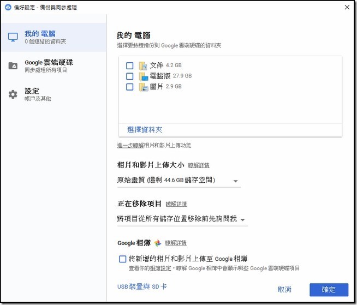This screenshot has height=305, width=357.
Task: Check the 文件 4.2 GB folder checkbox
Action: pyautogui.click(x=130, y=66)
